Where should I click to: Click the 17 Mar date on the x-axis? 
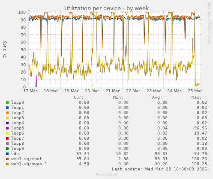[x=30, y=91]
